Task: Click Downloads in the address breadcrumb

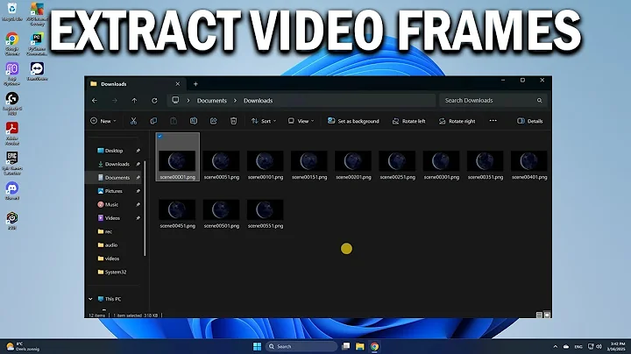Action: click(258, 101)
